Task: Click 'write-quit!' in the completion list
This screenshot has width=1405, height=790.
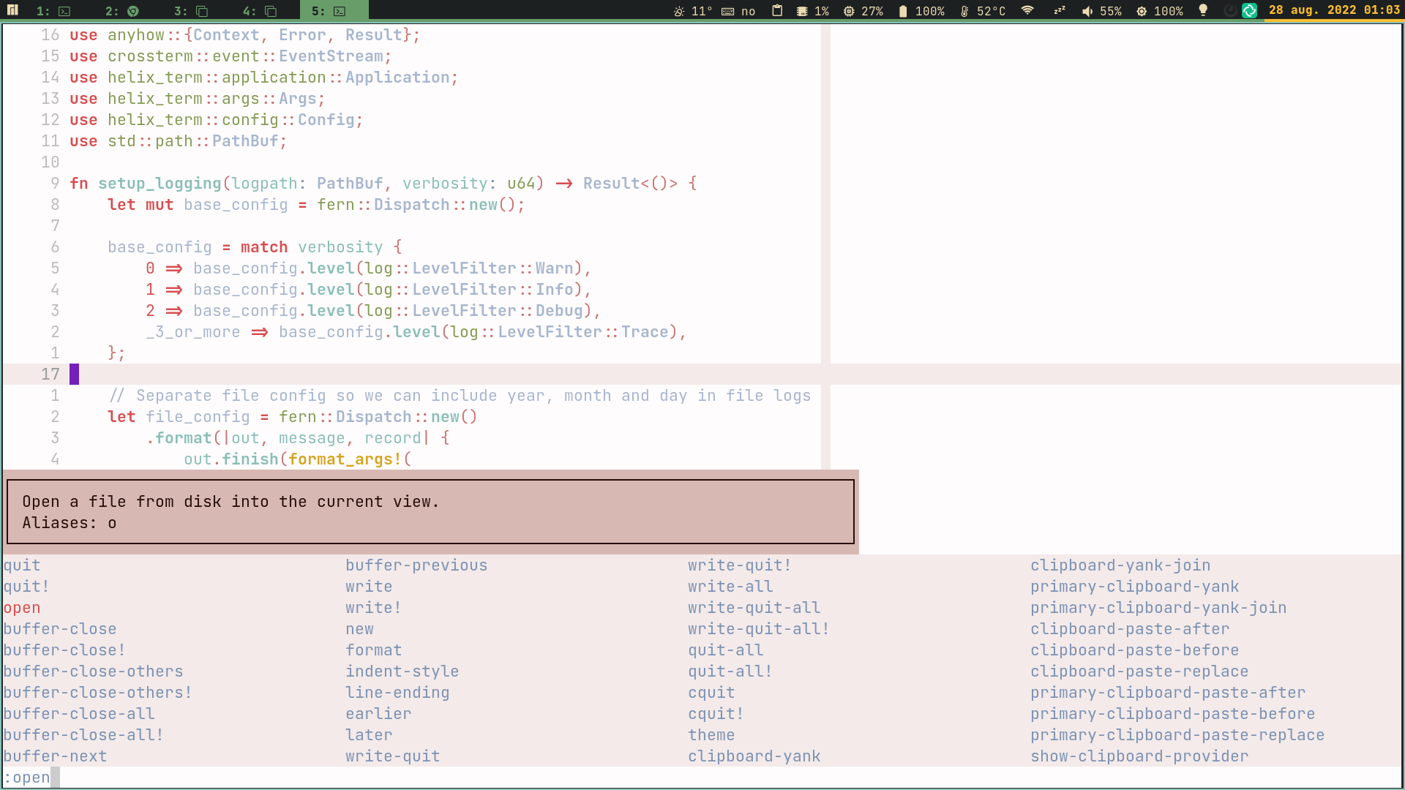Action: (x=740, y=565)
